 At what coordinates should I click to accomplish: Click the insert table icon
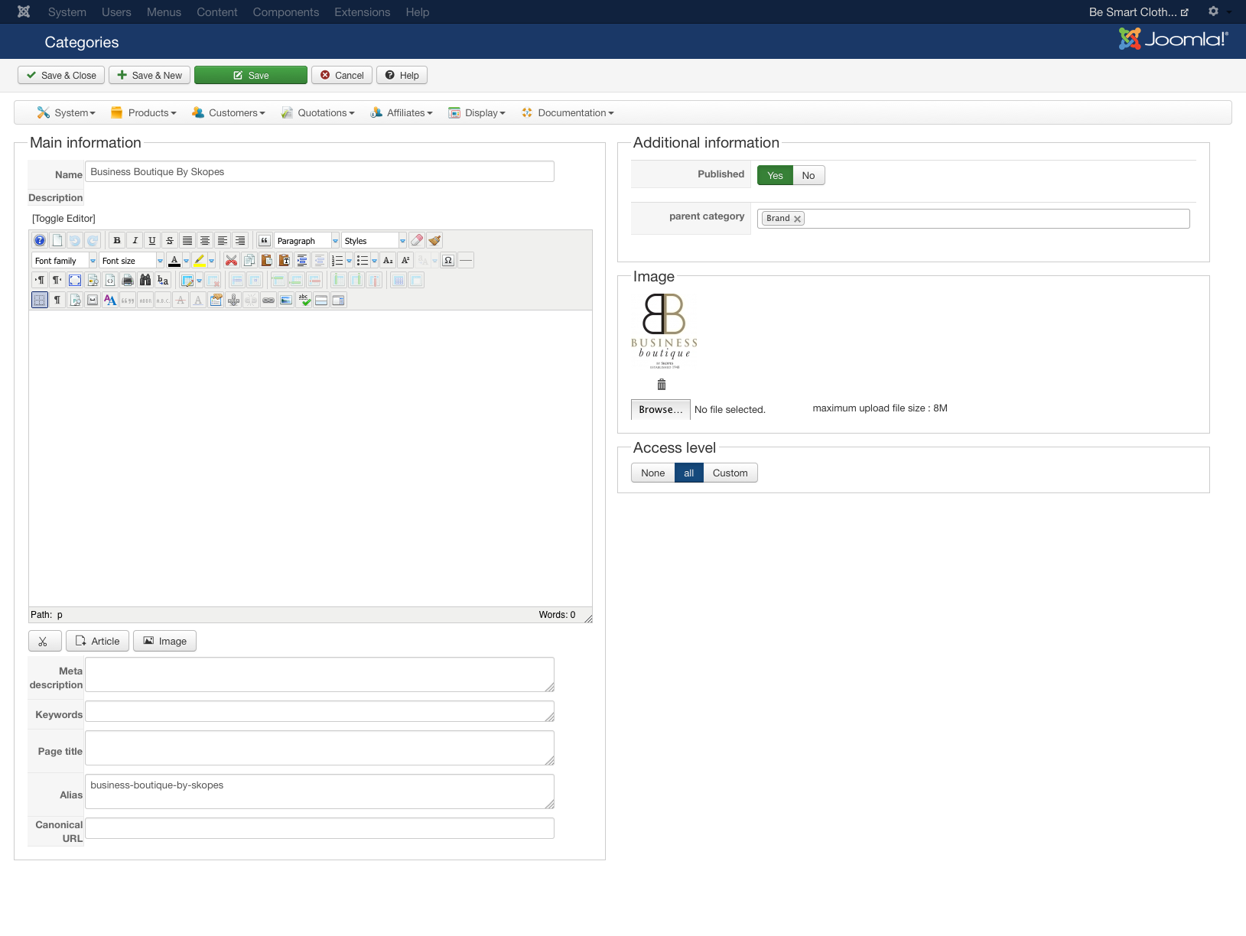tap(187, 281)
